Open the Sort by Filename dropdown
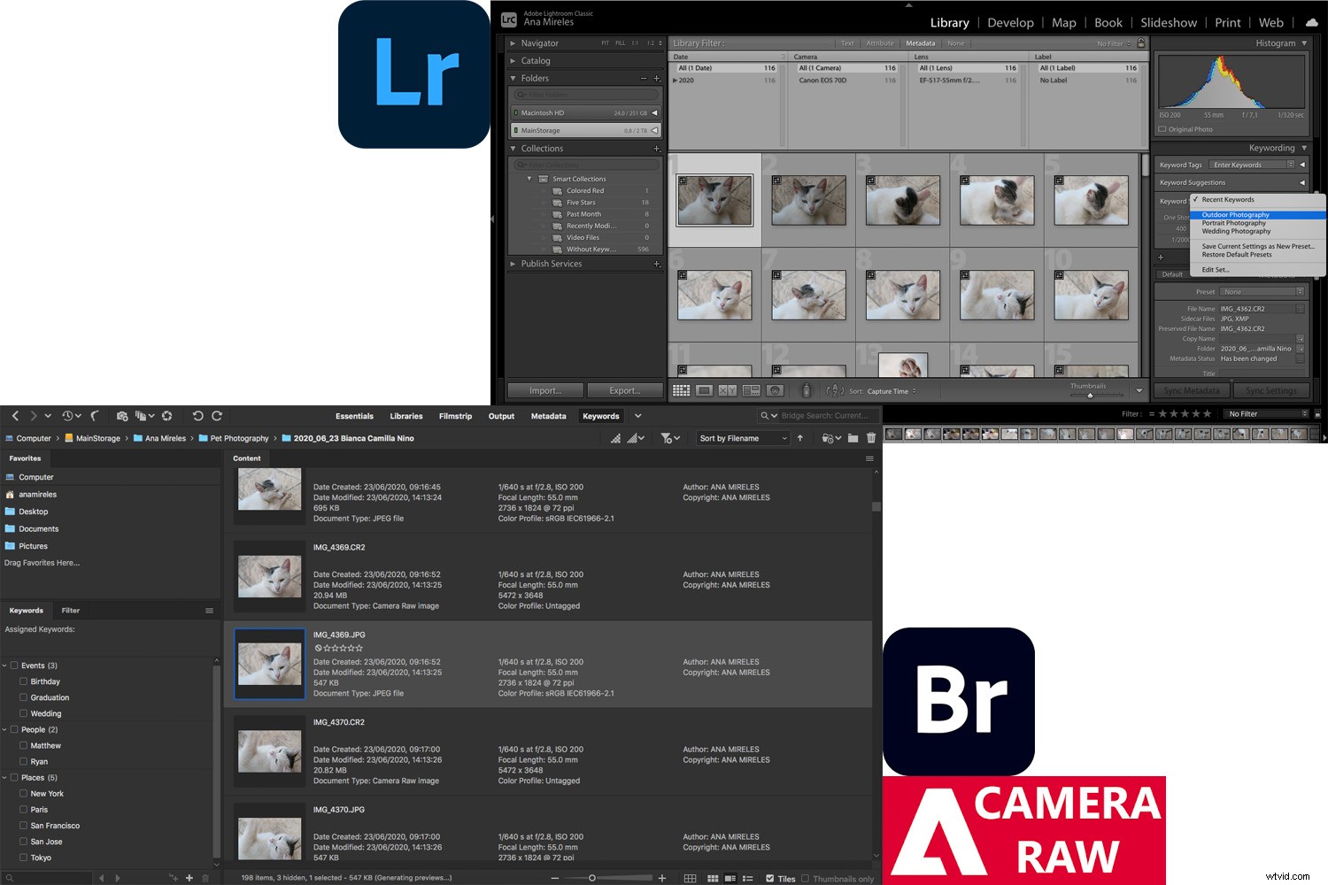 pyautogui.click(x=742, y=438)
